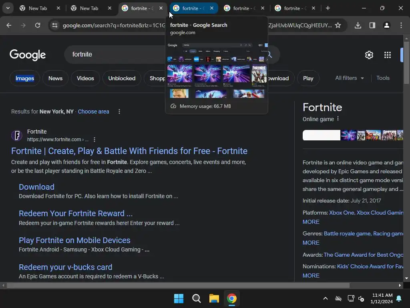Close the first New Tab
This screenshot has height=308, width=410.
58,8
